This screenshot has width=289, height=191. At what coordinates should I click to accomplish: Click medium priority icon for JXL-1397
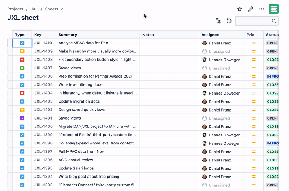coord(254,152)
